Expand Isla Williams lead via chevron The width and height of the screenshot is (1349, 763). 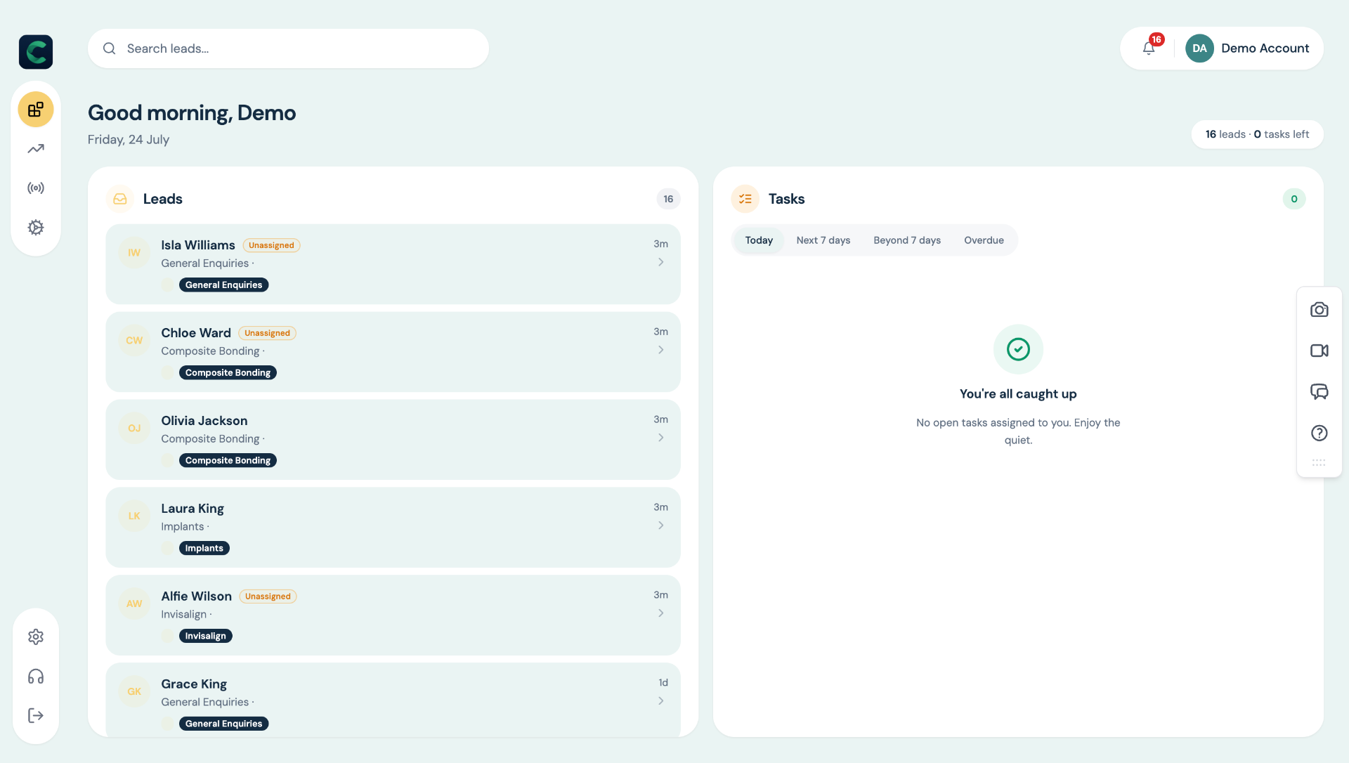[x=661, y=262]
